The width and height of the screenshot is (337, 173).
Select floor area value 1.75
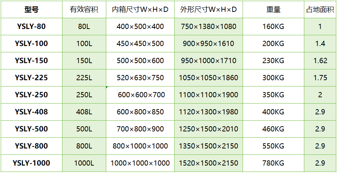point(320,78)
